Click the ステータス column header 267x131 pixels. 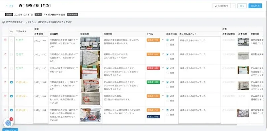[x=21, y=31]
